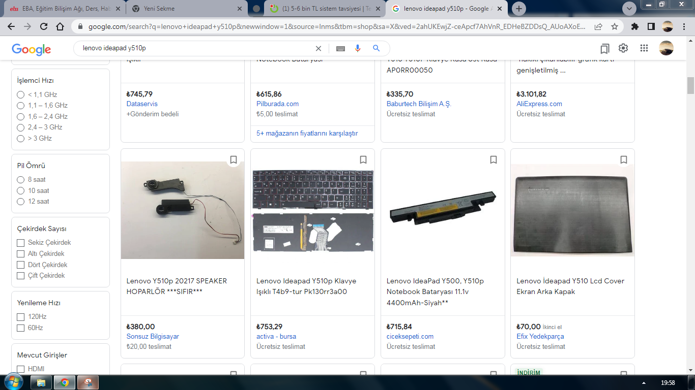Submit the search with the magnifier icon

(x=377, y=48)
